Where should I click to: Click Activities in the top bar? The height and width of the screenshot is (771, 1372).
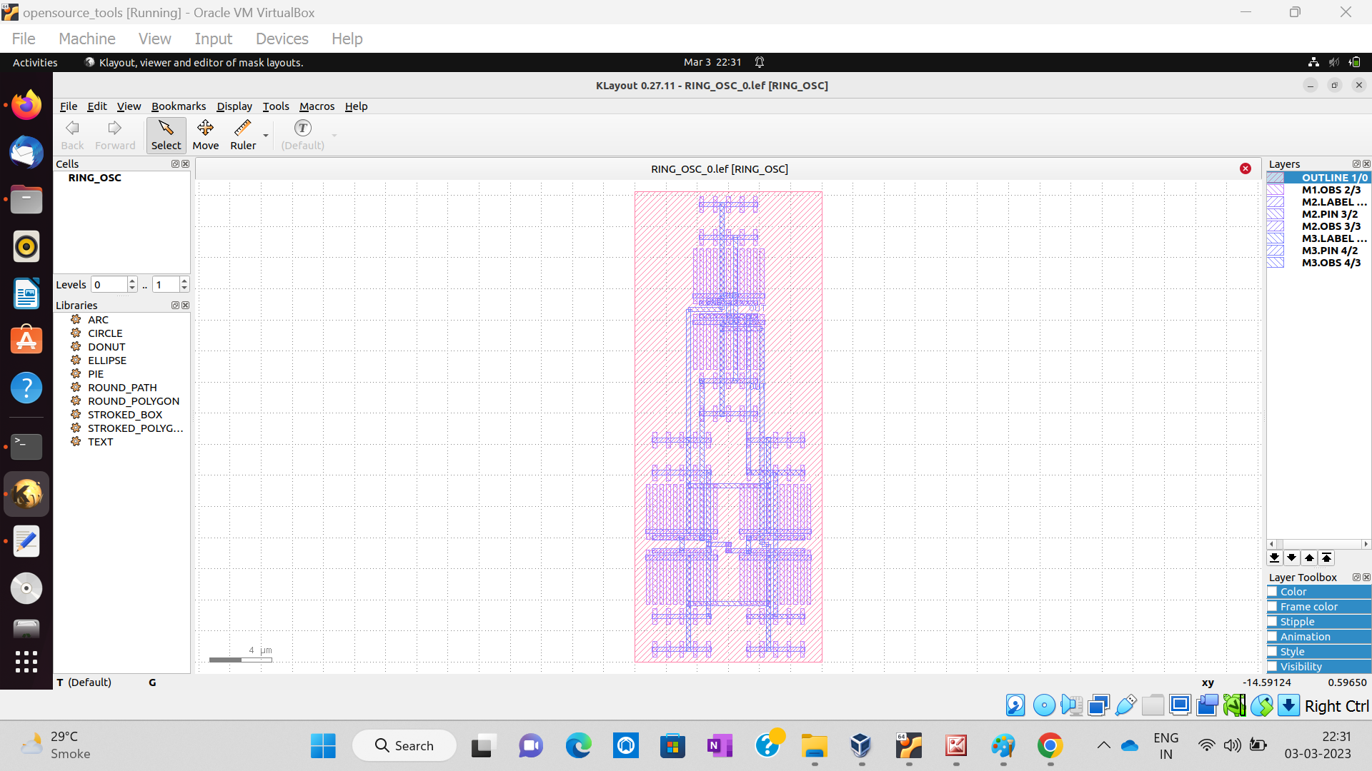35,63
